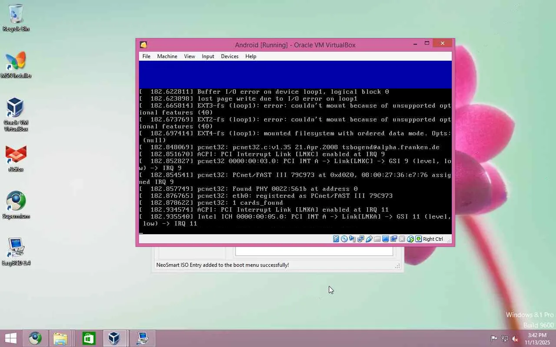The width and height of the screenshot is (556, 347).
Task: Open the Devices menu
Action: pyautogui.click(x=230, y=56)
